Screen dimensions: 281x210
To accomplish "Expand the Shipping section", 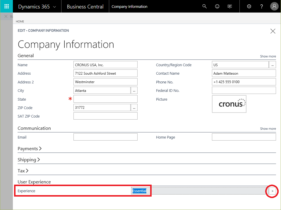I will coord(29,160).
